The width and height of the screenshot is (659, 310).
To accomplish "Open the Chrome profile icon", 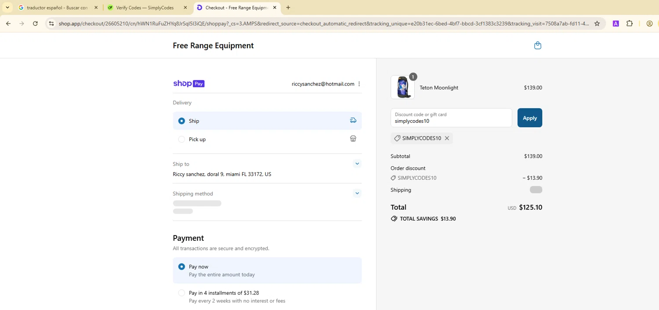I will (x=649, y=24).
